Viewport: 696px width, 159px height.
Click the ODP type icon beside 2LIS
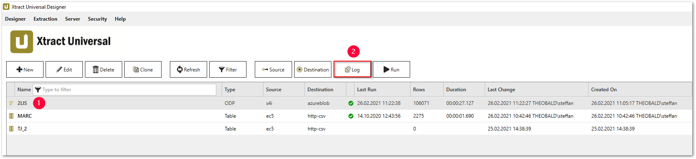(x=11, y=103)
